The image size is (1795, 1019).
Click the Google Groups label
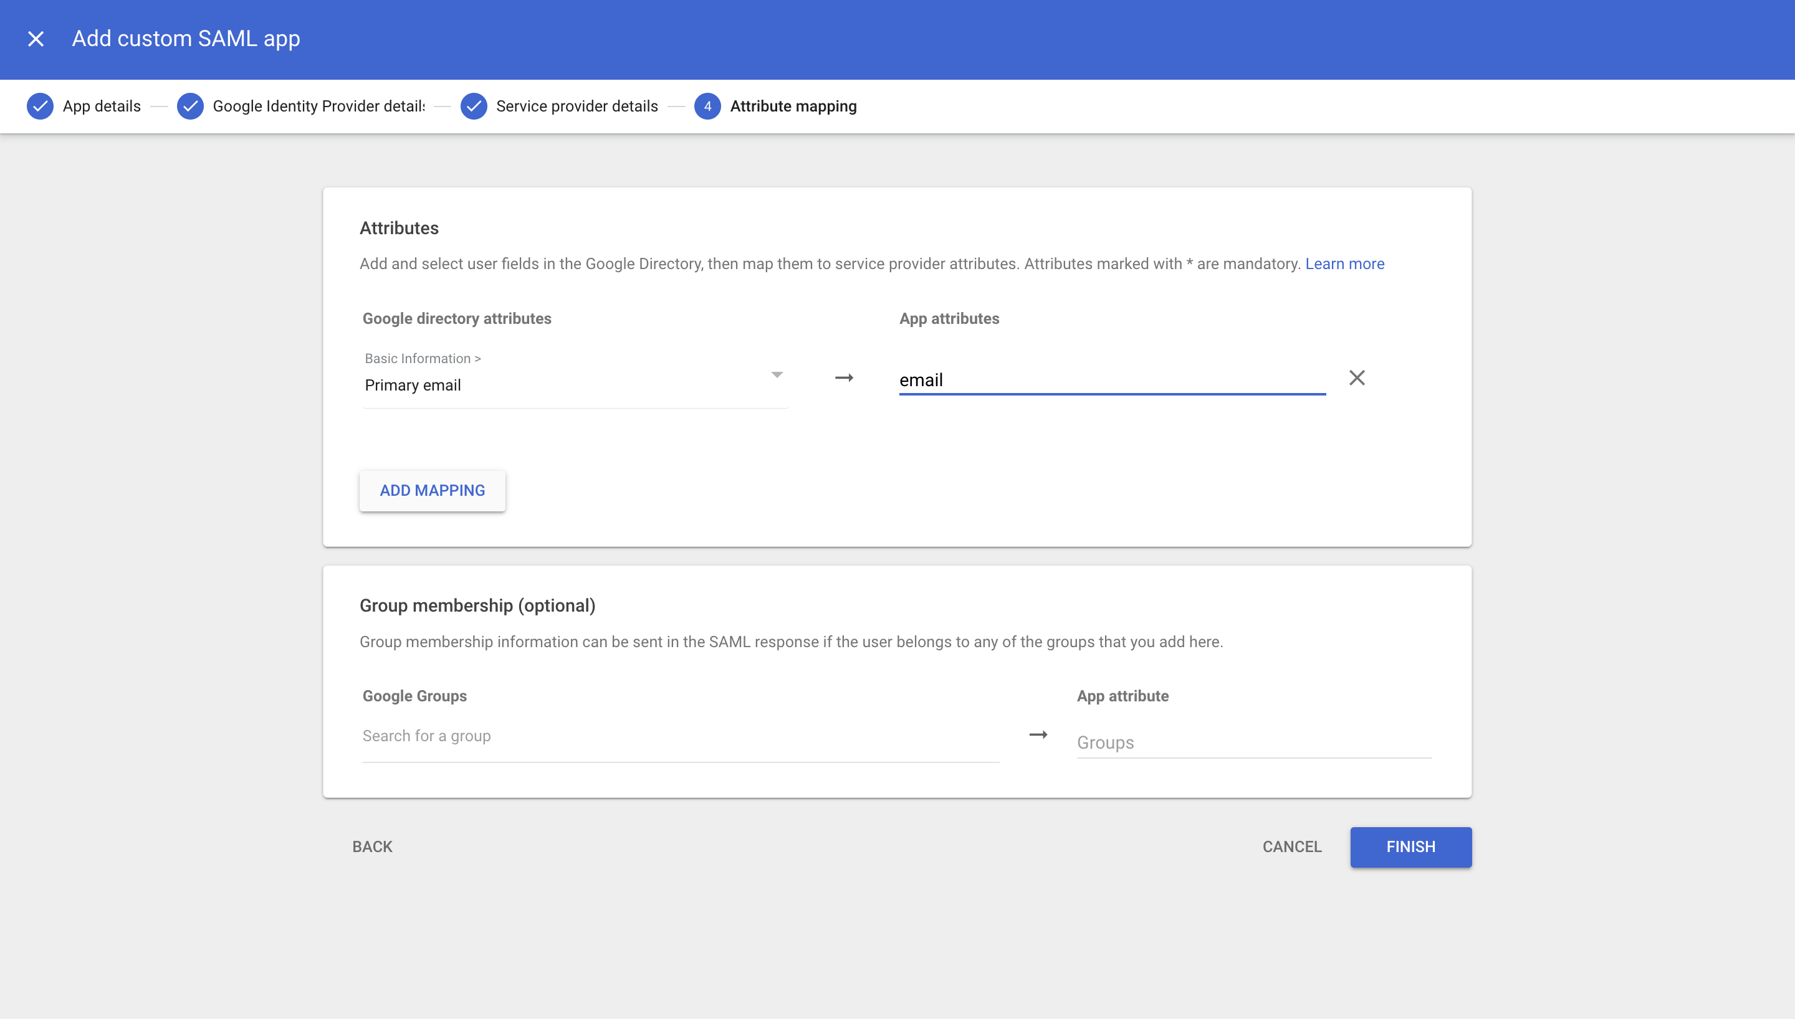click(x=414, y=696)
